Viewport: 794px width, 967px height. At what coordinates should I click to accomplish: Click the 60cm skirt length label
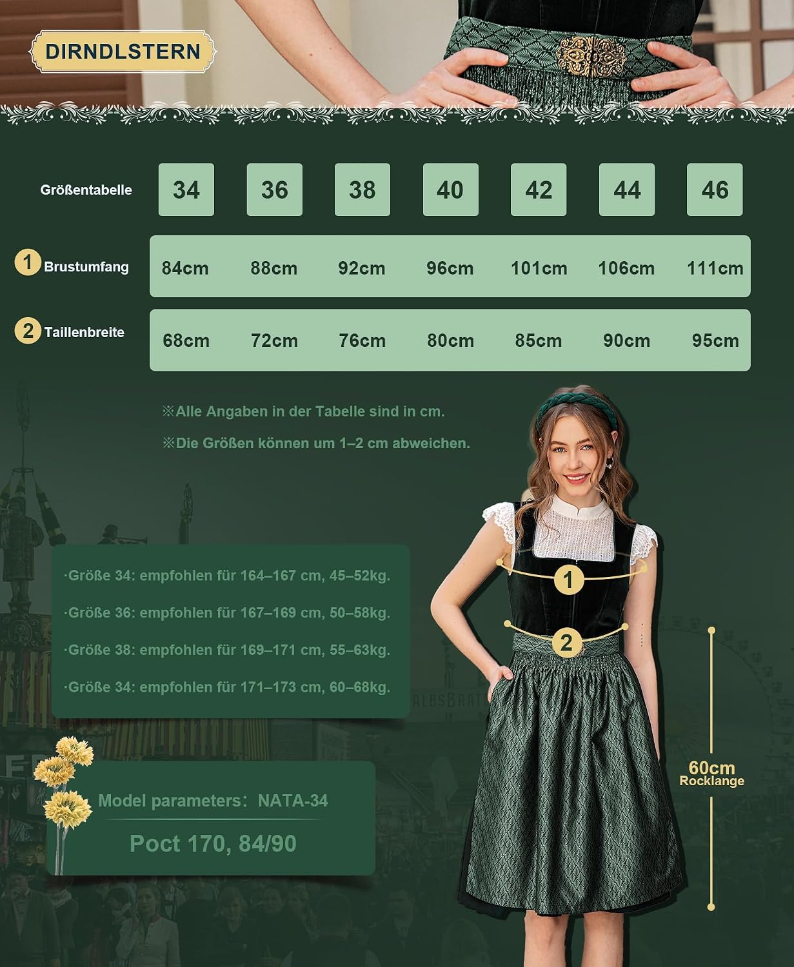pyautogui.click(x=711, y=768)
